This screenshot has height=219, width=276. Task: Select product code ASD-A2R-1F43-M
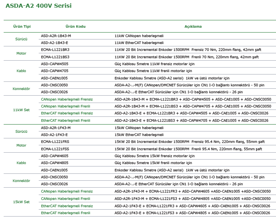coord(56,128)
